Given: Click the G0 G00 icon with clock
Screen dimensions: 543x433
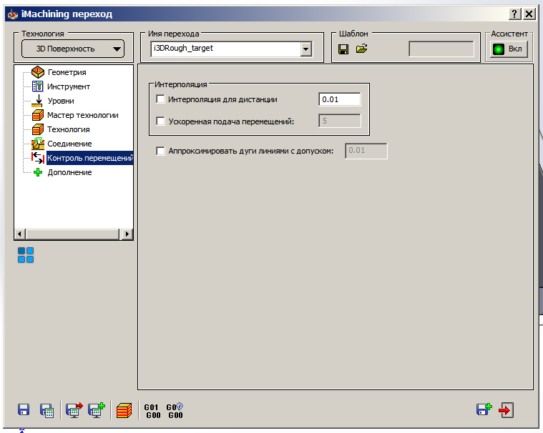Looking at the screenshot, I should click(x=175, y=411).
